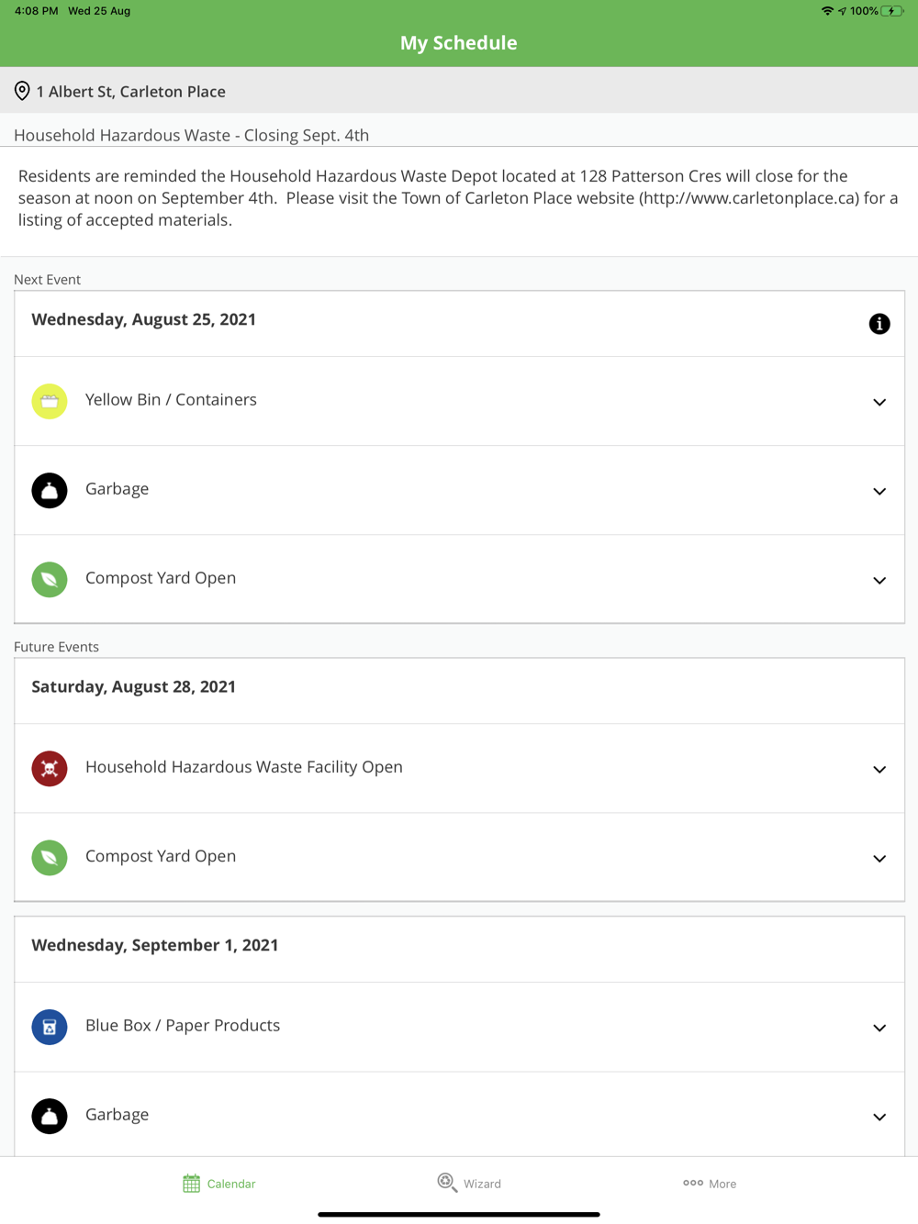Viewport: 918px width, 1224px height.
Task: Open the Calendar tab
Action: [218, 1184]
